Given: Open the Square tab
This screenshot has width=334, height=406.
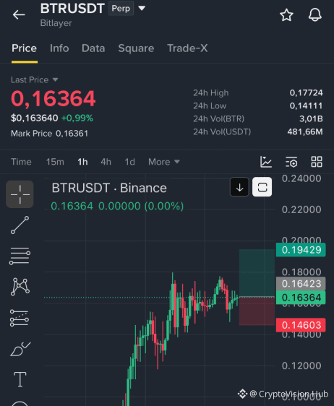Looking at the screenshot, I should 136,48.
